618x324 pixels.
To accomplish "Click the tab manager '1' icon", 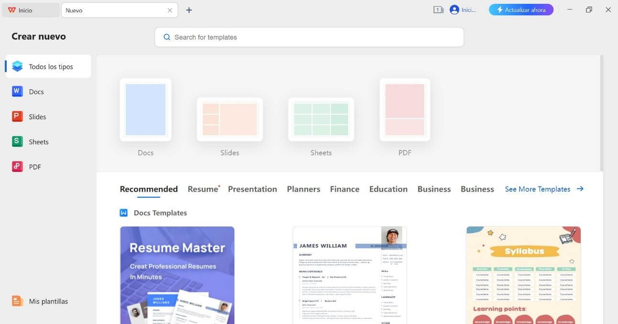I will point(438,10).
